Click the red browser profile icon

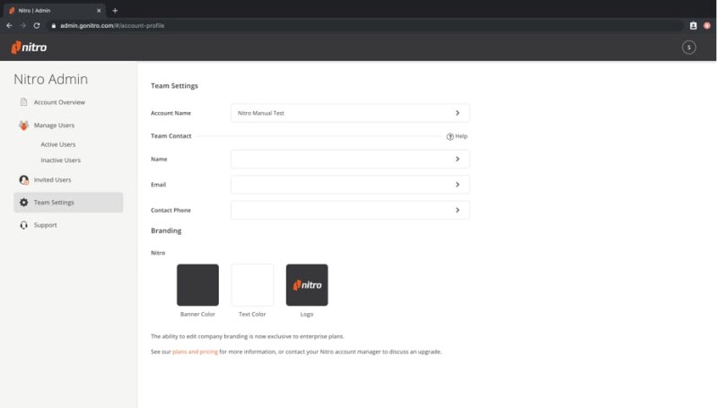click(707, 26)
